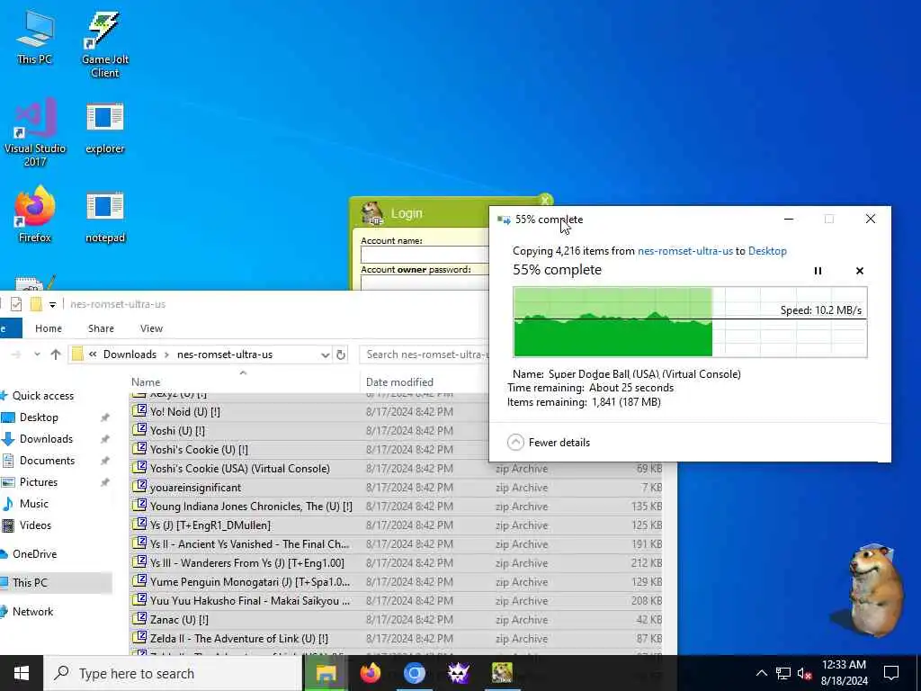Click the taskbar search box
Image resolution: width=921 pixels, height=691 pixels.
point(173,673)
